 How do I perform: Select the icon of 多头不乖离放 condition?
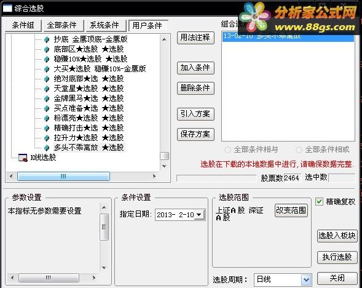coord(47,148)
